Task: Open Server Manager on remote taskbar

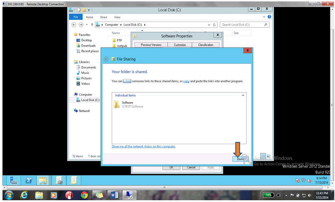Action: pos(13,180)
